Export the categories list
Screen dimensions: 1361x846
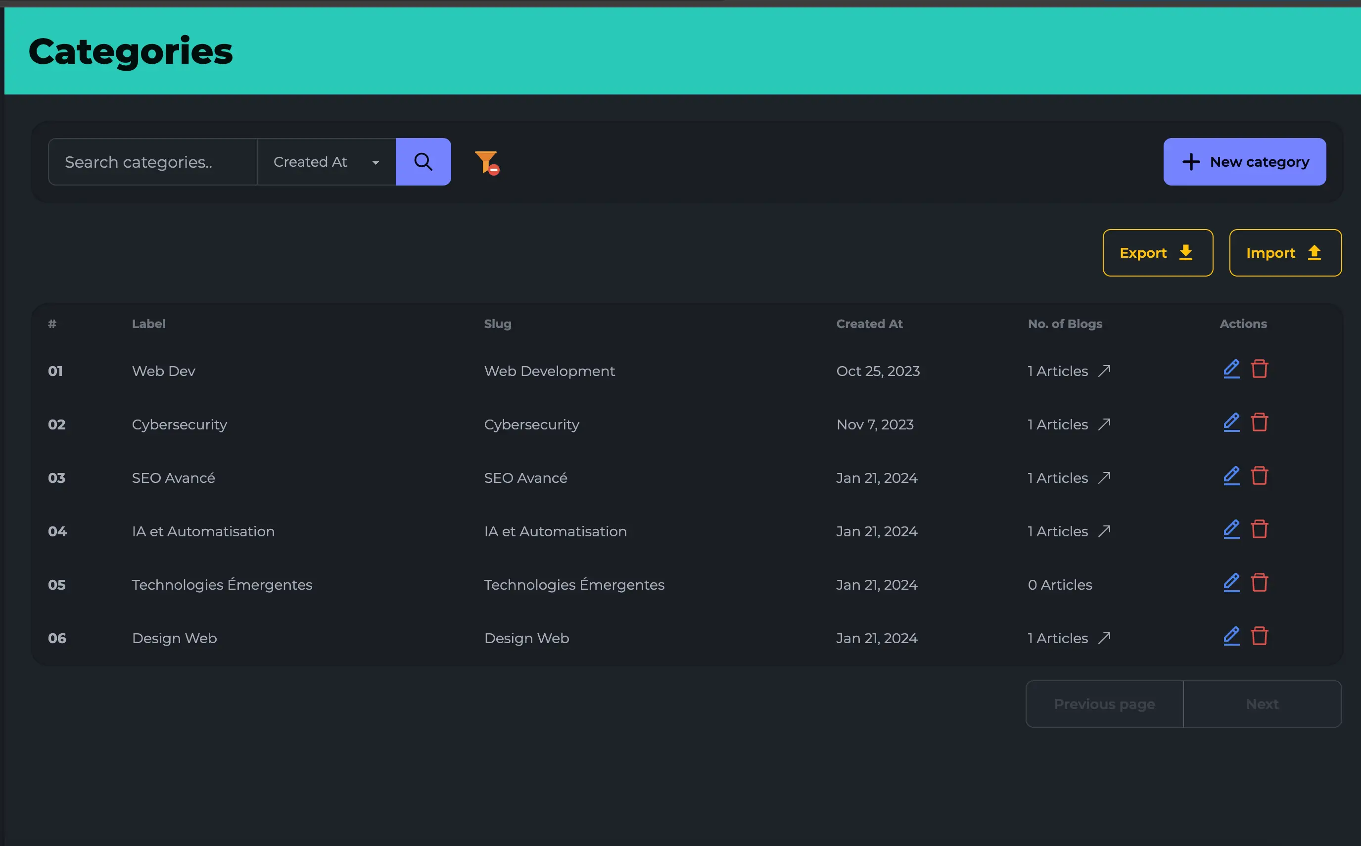coord(1157,253)
